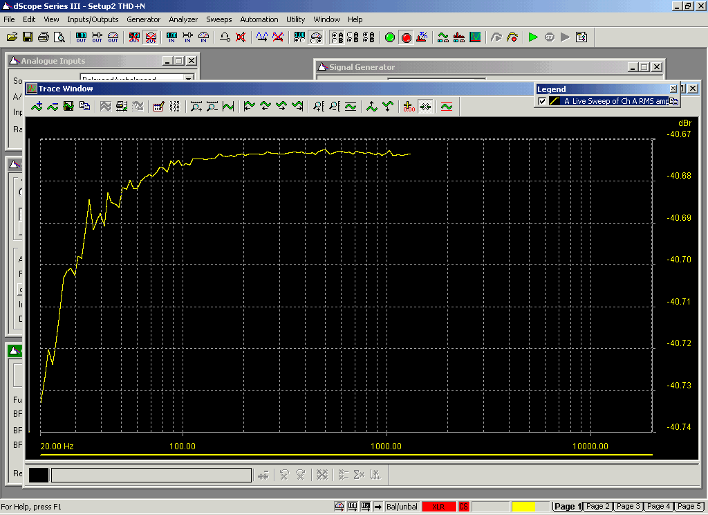708x515 pixels.
Task: Click the Hz icon in status bar
Action: point(366,507)
